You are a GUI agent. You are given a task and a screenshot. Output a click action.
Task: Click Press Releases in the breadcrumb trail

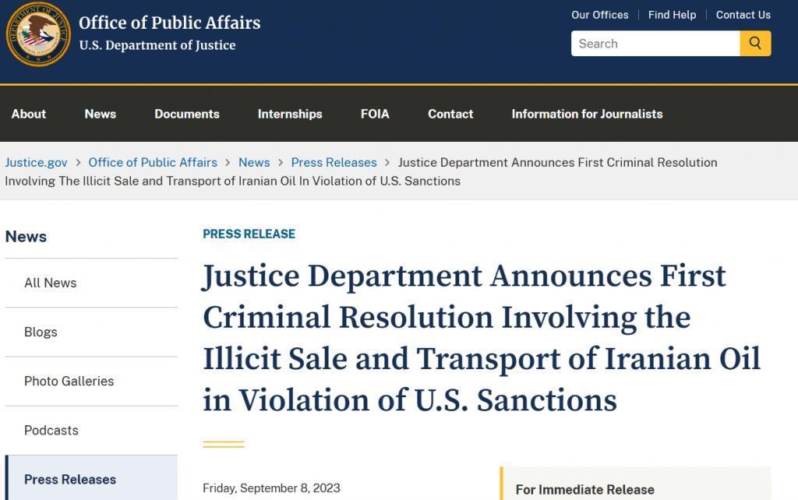[334, 162]
